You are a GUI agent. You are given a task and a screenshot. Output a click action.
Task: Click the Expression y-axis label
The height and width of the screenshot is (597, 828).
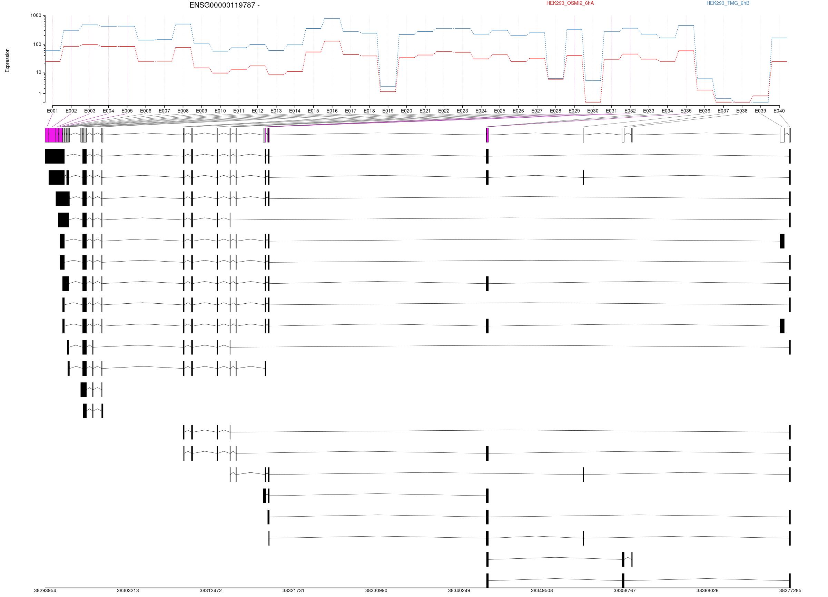7,60
